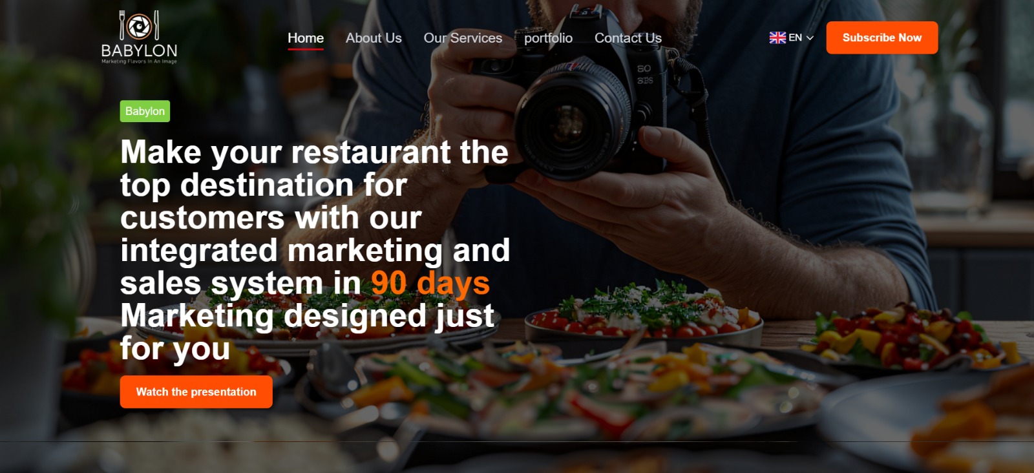Expand the language chevron next to EN

coord(810,37)
